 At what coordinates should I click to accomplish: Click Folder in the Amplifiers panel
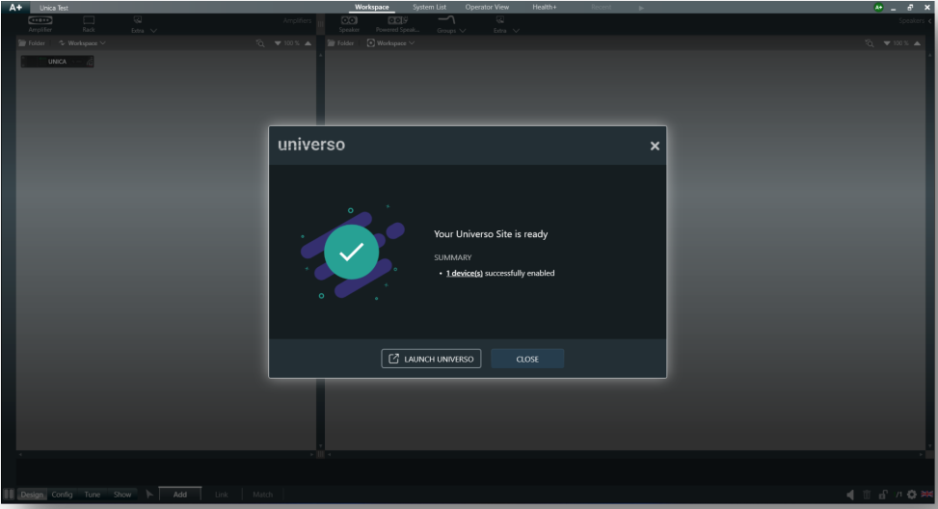(x=32, y=43)
